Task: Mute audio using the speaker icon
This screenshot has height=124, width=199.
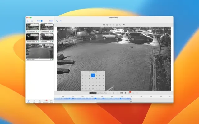Action: (x=124, y=24)
